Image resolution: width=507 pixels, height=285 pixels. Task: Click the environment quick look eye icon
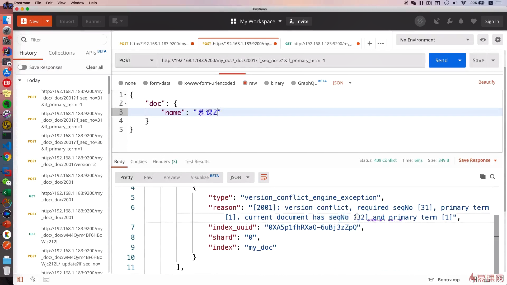[483, 40]
